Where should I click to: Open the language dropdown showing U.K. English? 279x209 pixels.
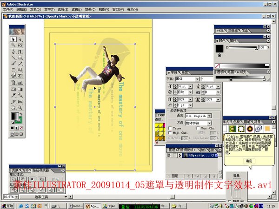click(x=210, y=116)
